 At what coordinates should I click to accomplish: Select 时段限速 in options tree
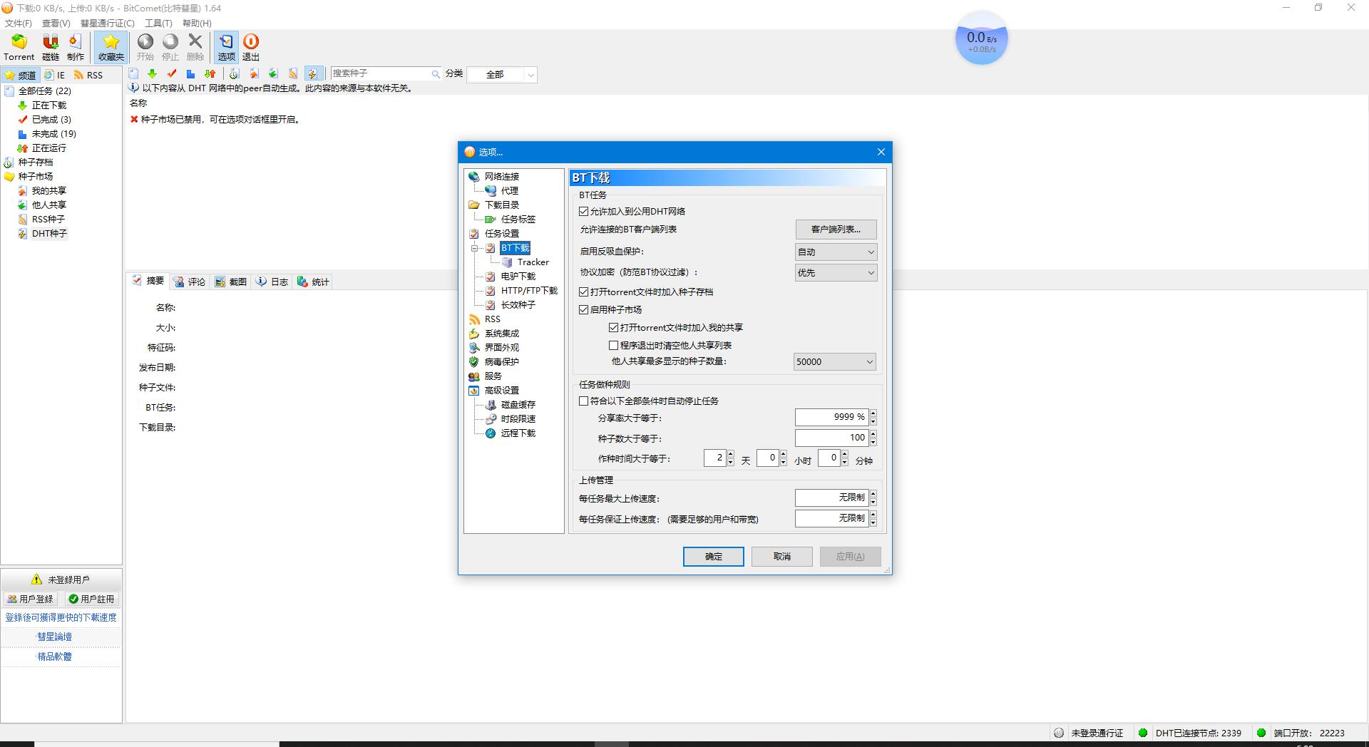tap(518, 418)
